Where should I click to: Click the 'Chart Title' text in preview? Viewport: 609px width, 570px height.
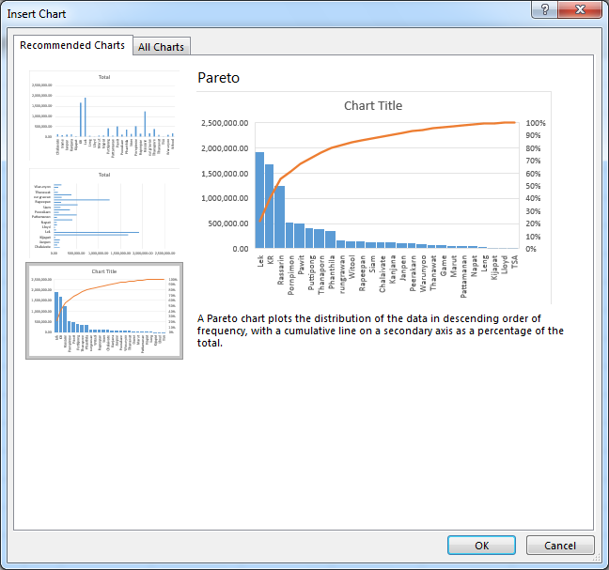coord(373,105)
